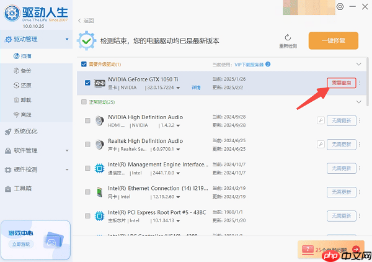Click the game center controller image
Image resolution: width=372 pixels, height=262 pixels.
(53, 240)
